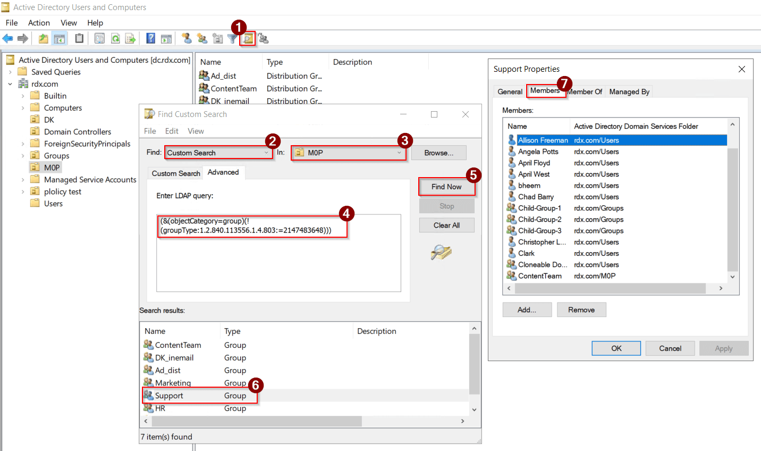Click the Up one level folder icon
The image size is (761, 451).
click(44, 38)
